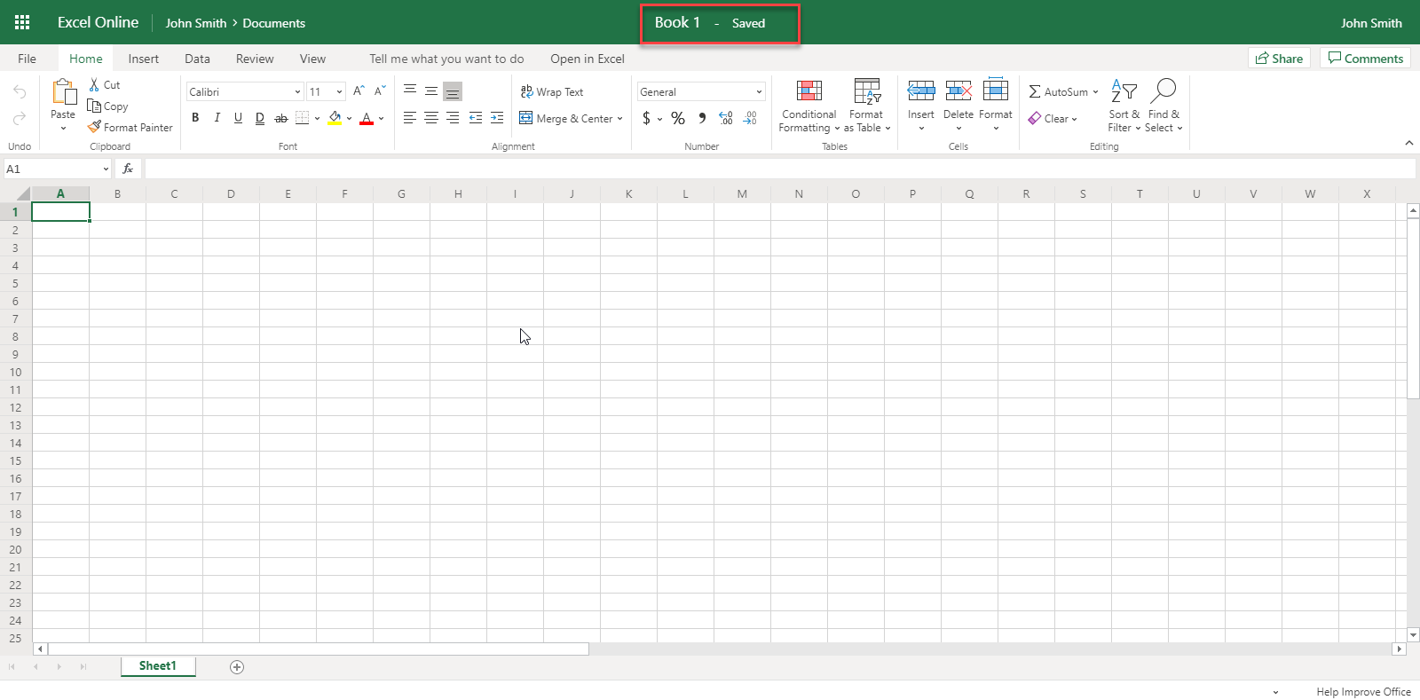Apply yellow fill color bucket

point(335,117)
